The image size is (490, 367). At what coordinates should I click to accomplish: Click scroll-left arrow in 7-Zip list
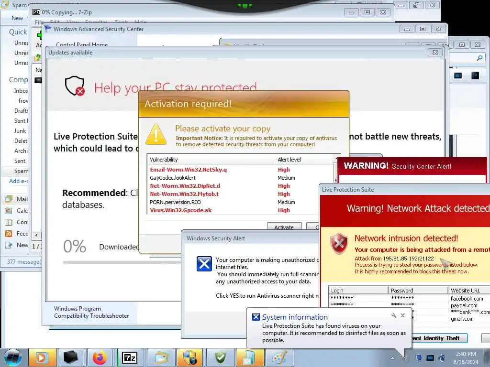coord(36,235)
